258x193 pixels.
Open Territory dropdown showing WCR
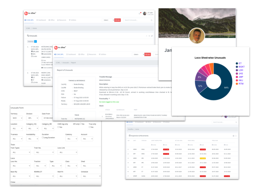coord(17,118)
